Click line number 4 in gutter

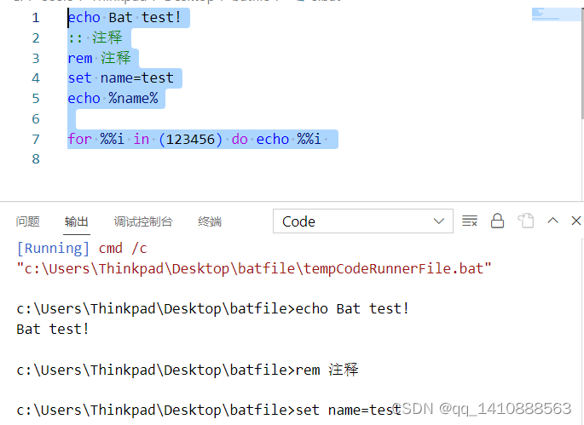click(36, 78)
